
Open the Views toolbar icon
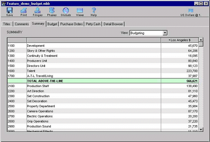coord(80,10)
